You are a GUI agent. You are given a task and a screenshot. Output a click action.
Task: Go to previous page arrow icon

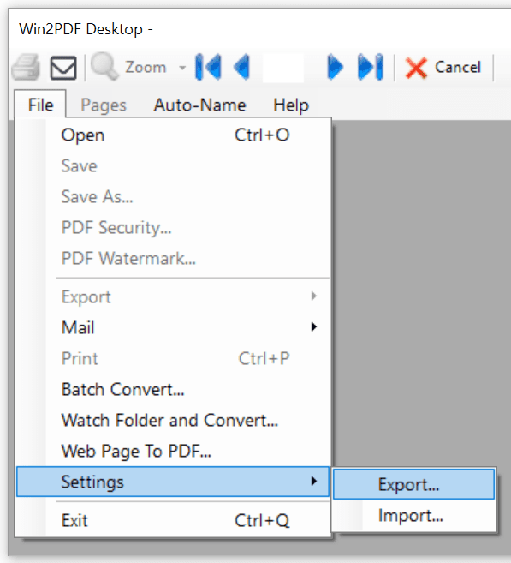241,67
